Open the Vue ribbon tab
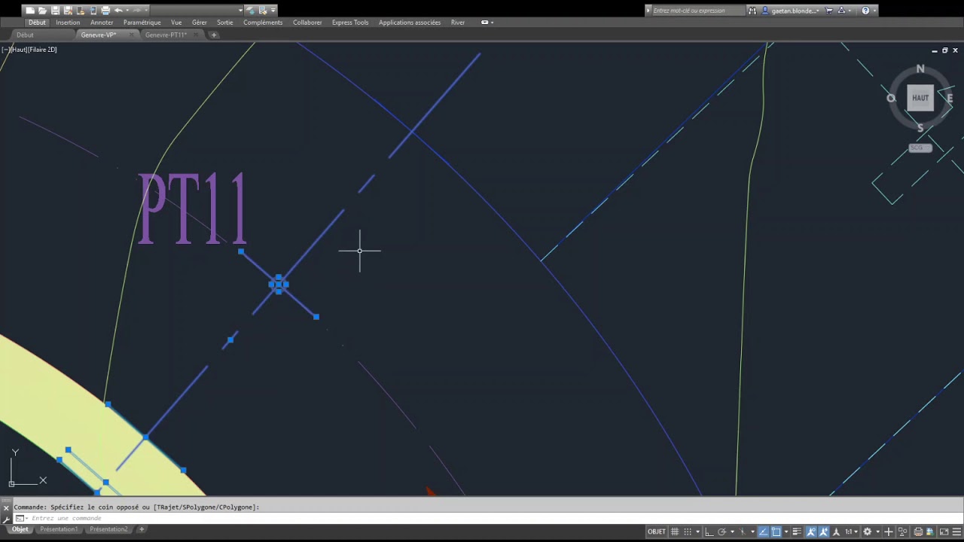Image resolution: width=964 pixels, height=542 pixels. [176, 23]
